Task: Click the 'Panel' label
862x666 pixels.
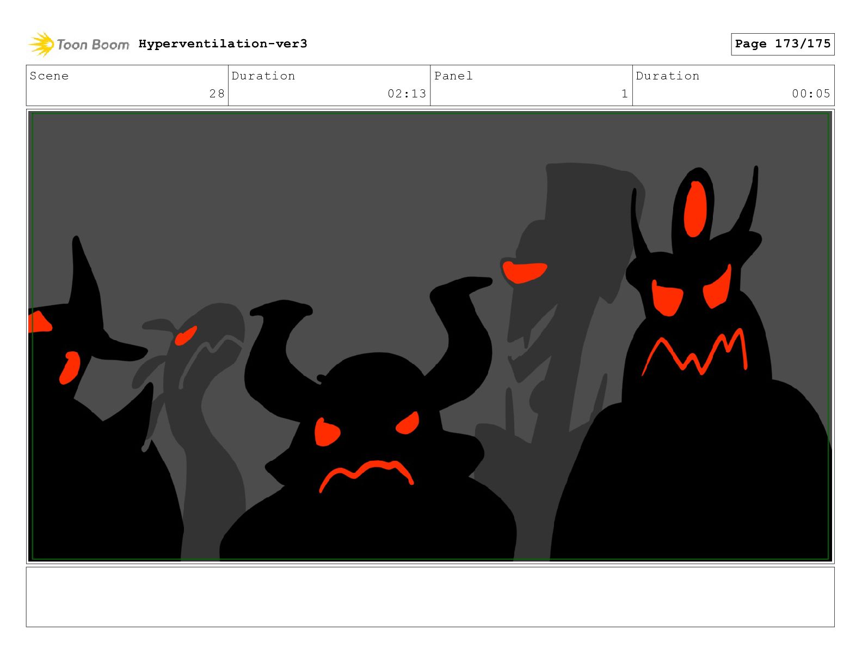Action: coord(453,76)
